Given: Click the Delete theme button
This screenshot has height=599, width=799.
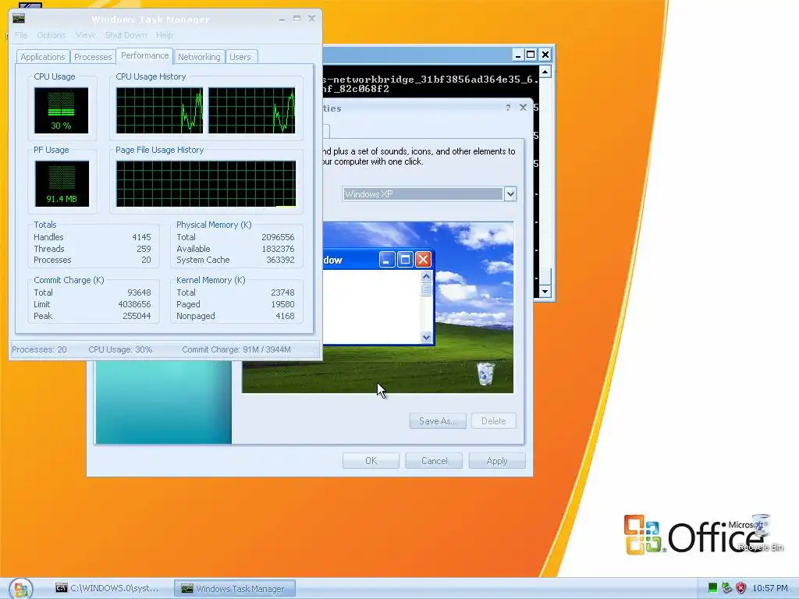Looking at the screenshot, I should tap(494, 421).
